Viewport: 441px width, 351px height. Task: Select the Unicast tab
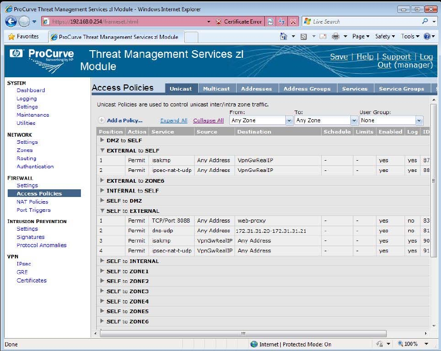pos(181,89)
